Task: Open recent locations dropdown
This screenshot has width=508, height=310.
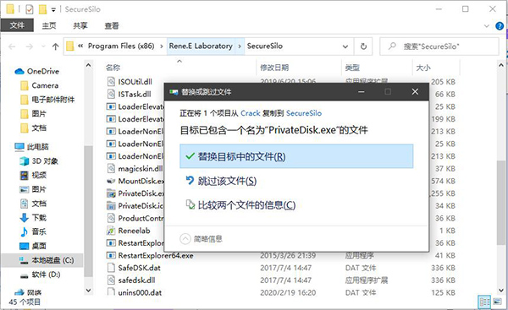Action: pyautogui.click(x=43, y=46)
